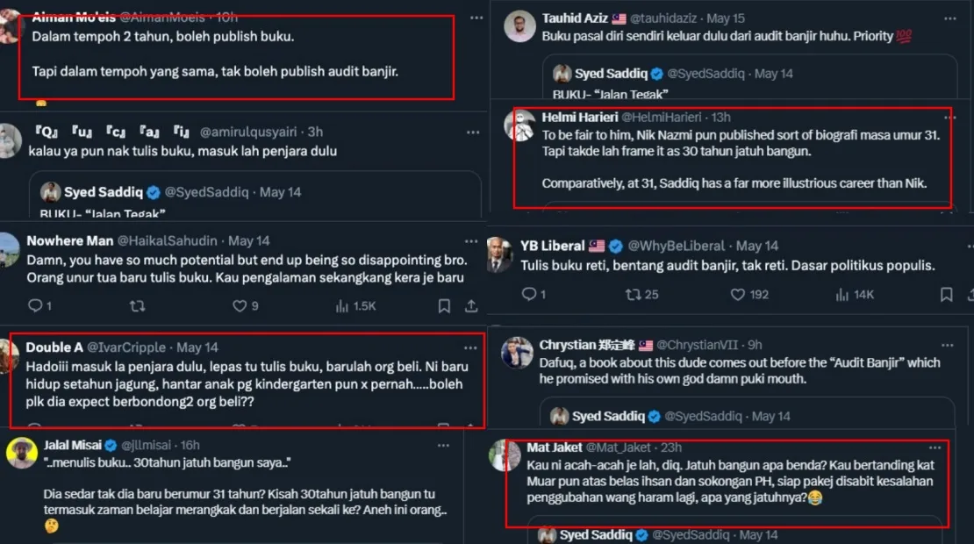The image size is (974, 544).
Task: Like YB Liberal's tweet
Action: tap(738, 295)
